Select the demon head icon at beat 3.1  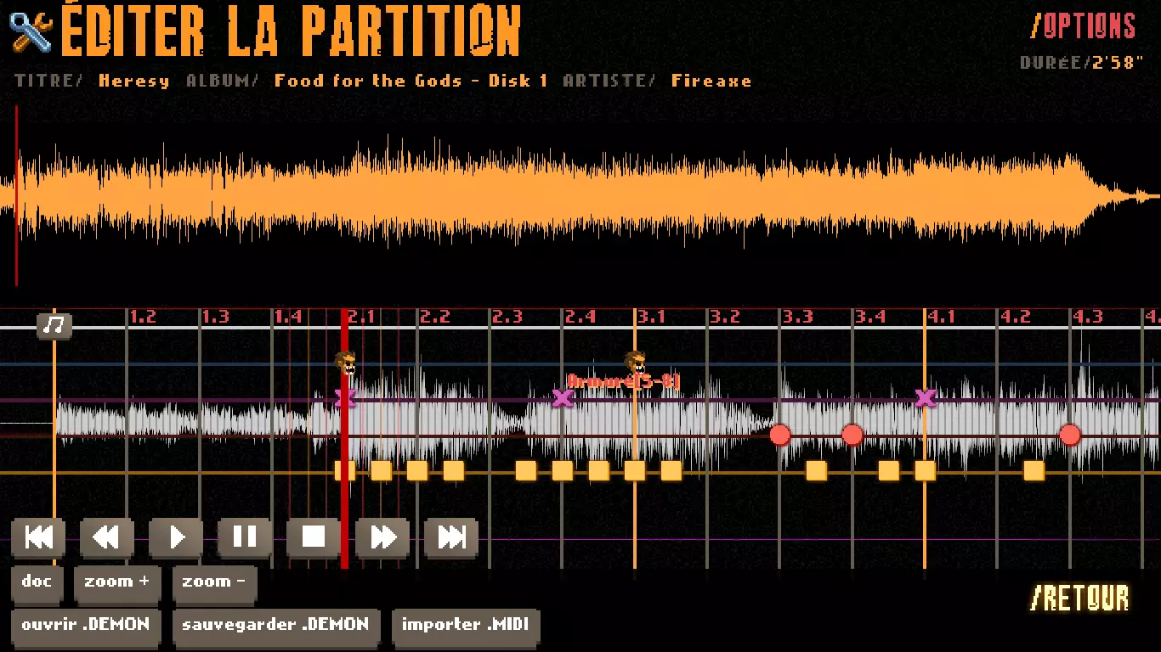coord(635,363)
